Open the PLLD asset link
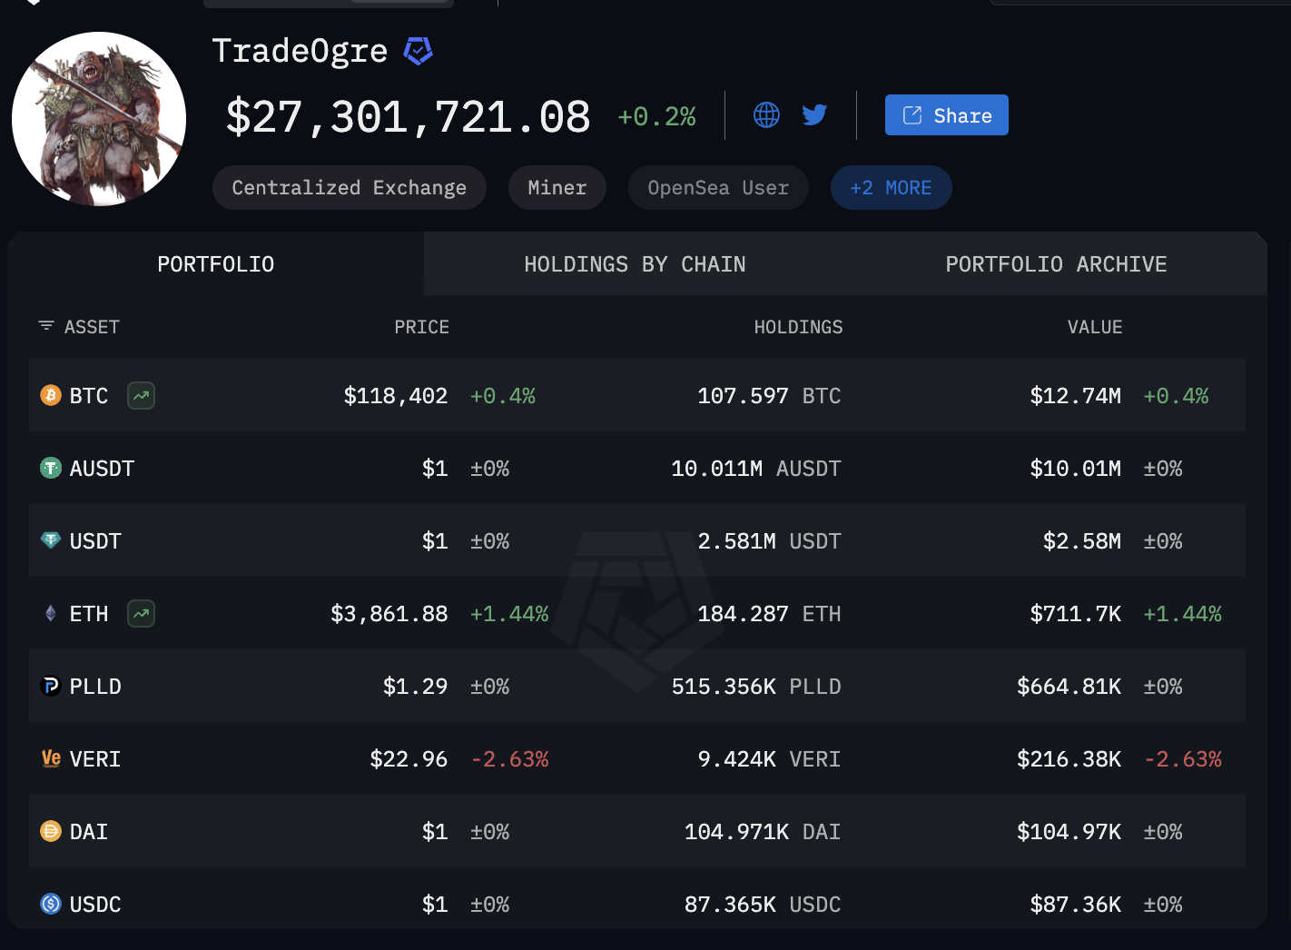 point(95,687)
